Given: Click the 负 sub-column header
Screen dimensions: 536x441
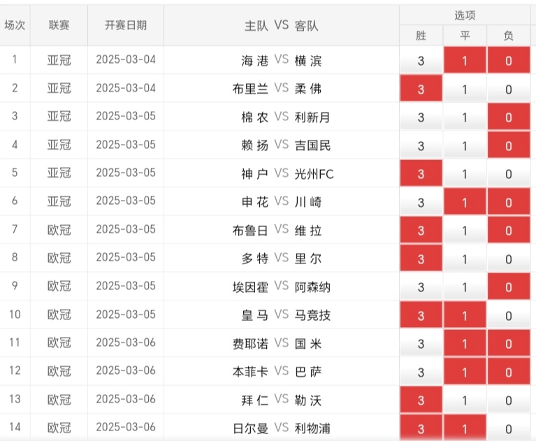Looking at the screenshot, I should pos(509,36).
